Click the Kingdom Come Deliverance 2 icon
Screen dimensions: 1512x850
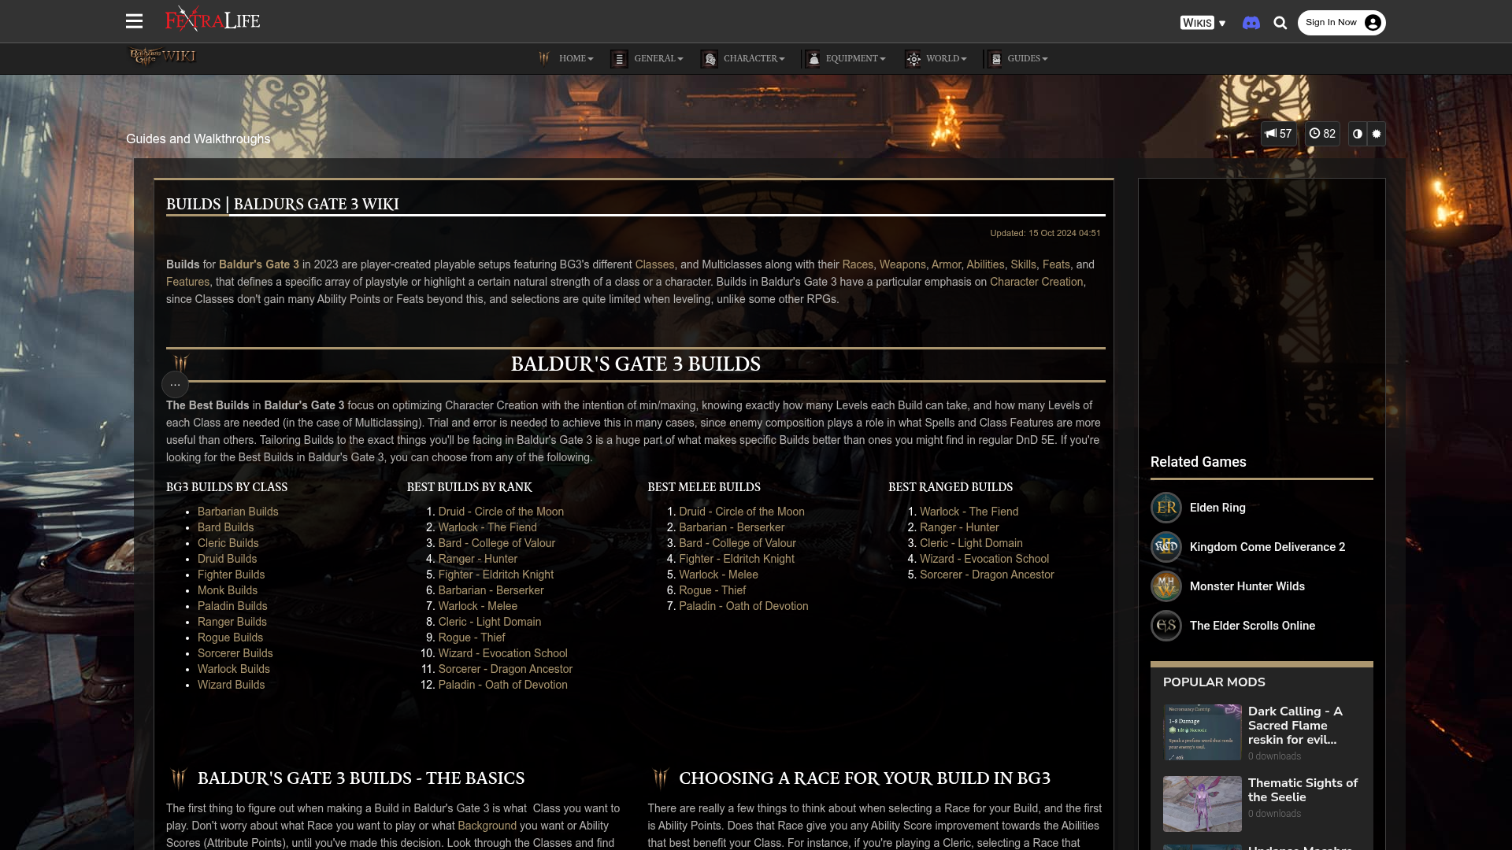pyautogui.click(x=1165, y=547)
